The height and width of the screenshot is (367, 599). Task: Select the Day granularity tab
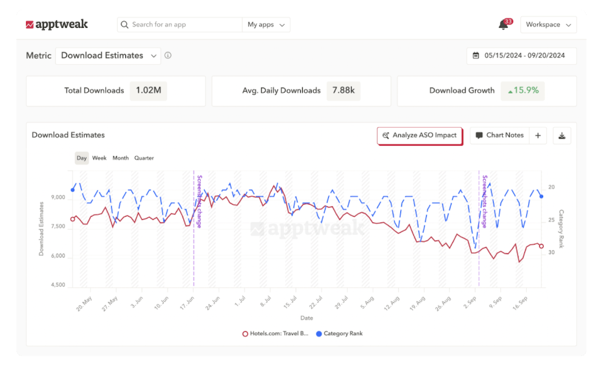(x=81, y=158)
